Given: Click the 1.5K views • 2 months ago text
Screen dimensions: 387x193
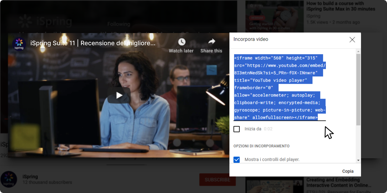Looking at the screenshot, I should click(x=333, y=22).
